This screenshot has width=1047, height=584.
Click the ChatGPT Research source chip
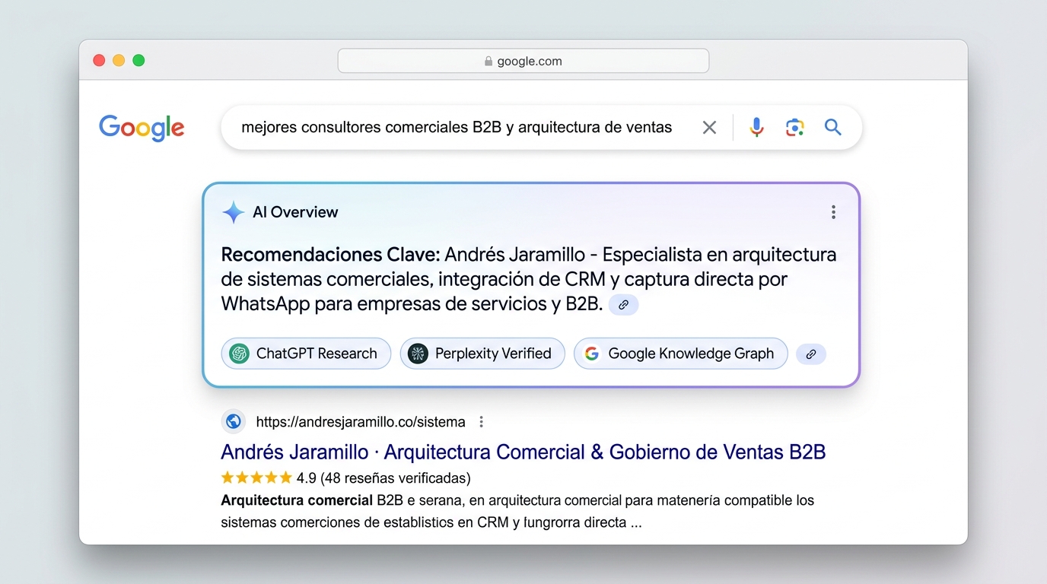pyautogui.click(x=306, y=354)
